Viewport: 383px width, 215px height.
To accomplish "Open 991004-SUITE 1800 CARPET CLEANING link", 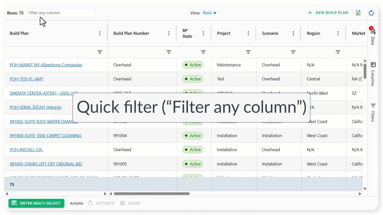I will [x=45, y=136].
